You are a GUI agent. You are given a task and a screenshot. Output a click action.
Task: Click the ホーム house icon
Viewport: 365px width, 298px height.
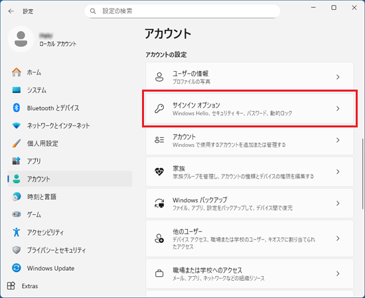coord(17,72)
